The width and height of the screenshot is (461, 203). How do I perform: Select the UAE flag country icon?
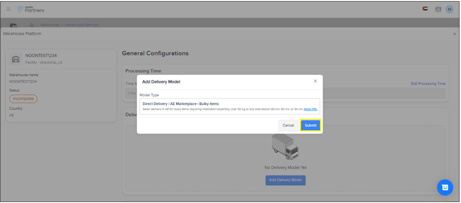coord(425,9)
